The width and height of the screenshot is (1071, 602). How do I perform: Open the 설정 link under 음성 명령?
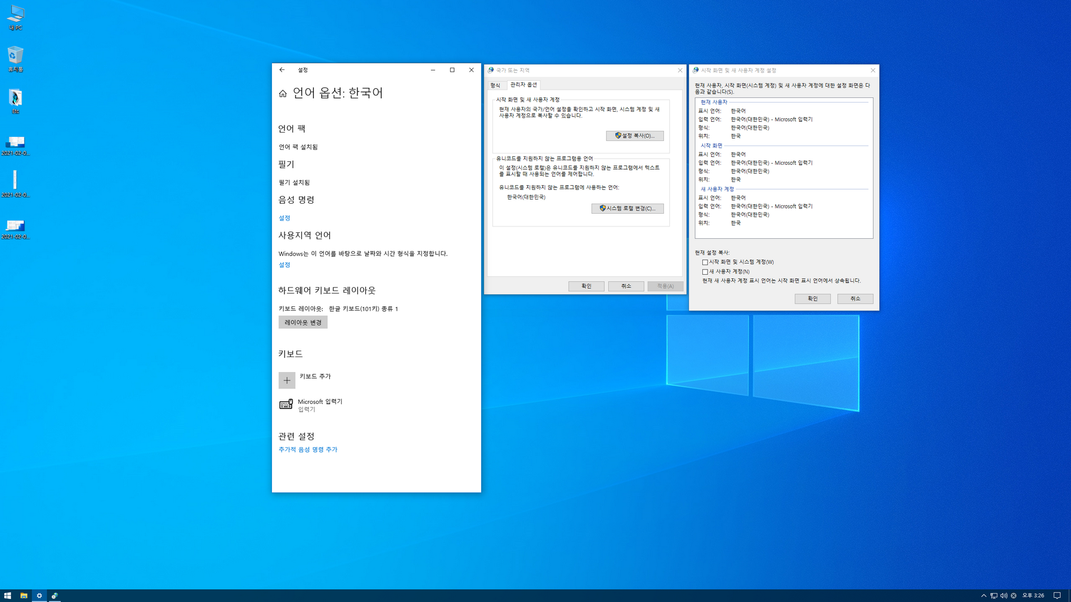click(x=284, y=218)
